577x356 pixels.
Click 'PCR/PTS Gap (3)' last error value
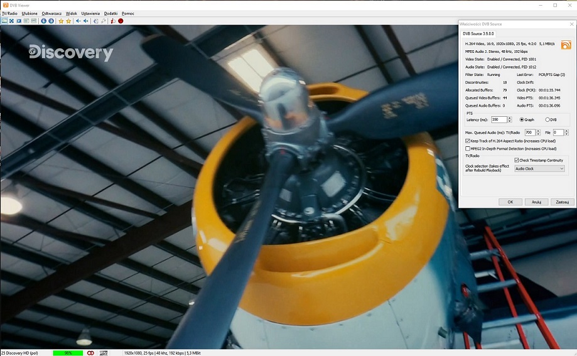tap(551, 75)
